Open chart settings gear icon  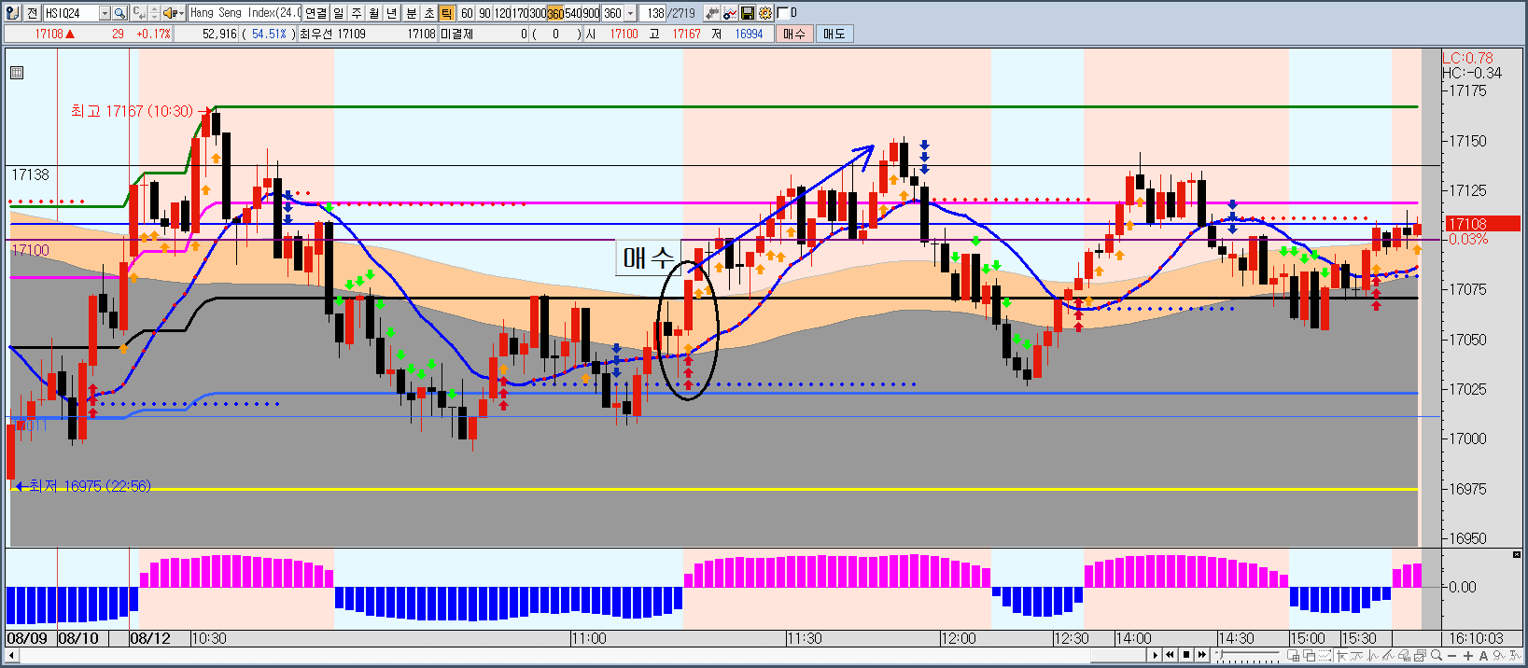765,13
